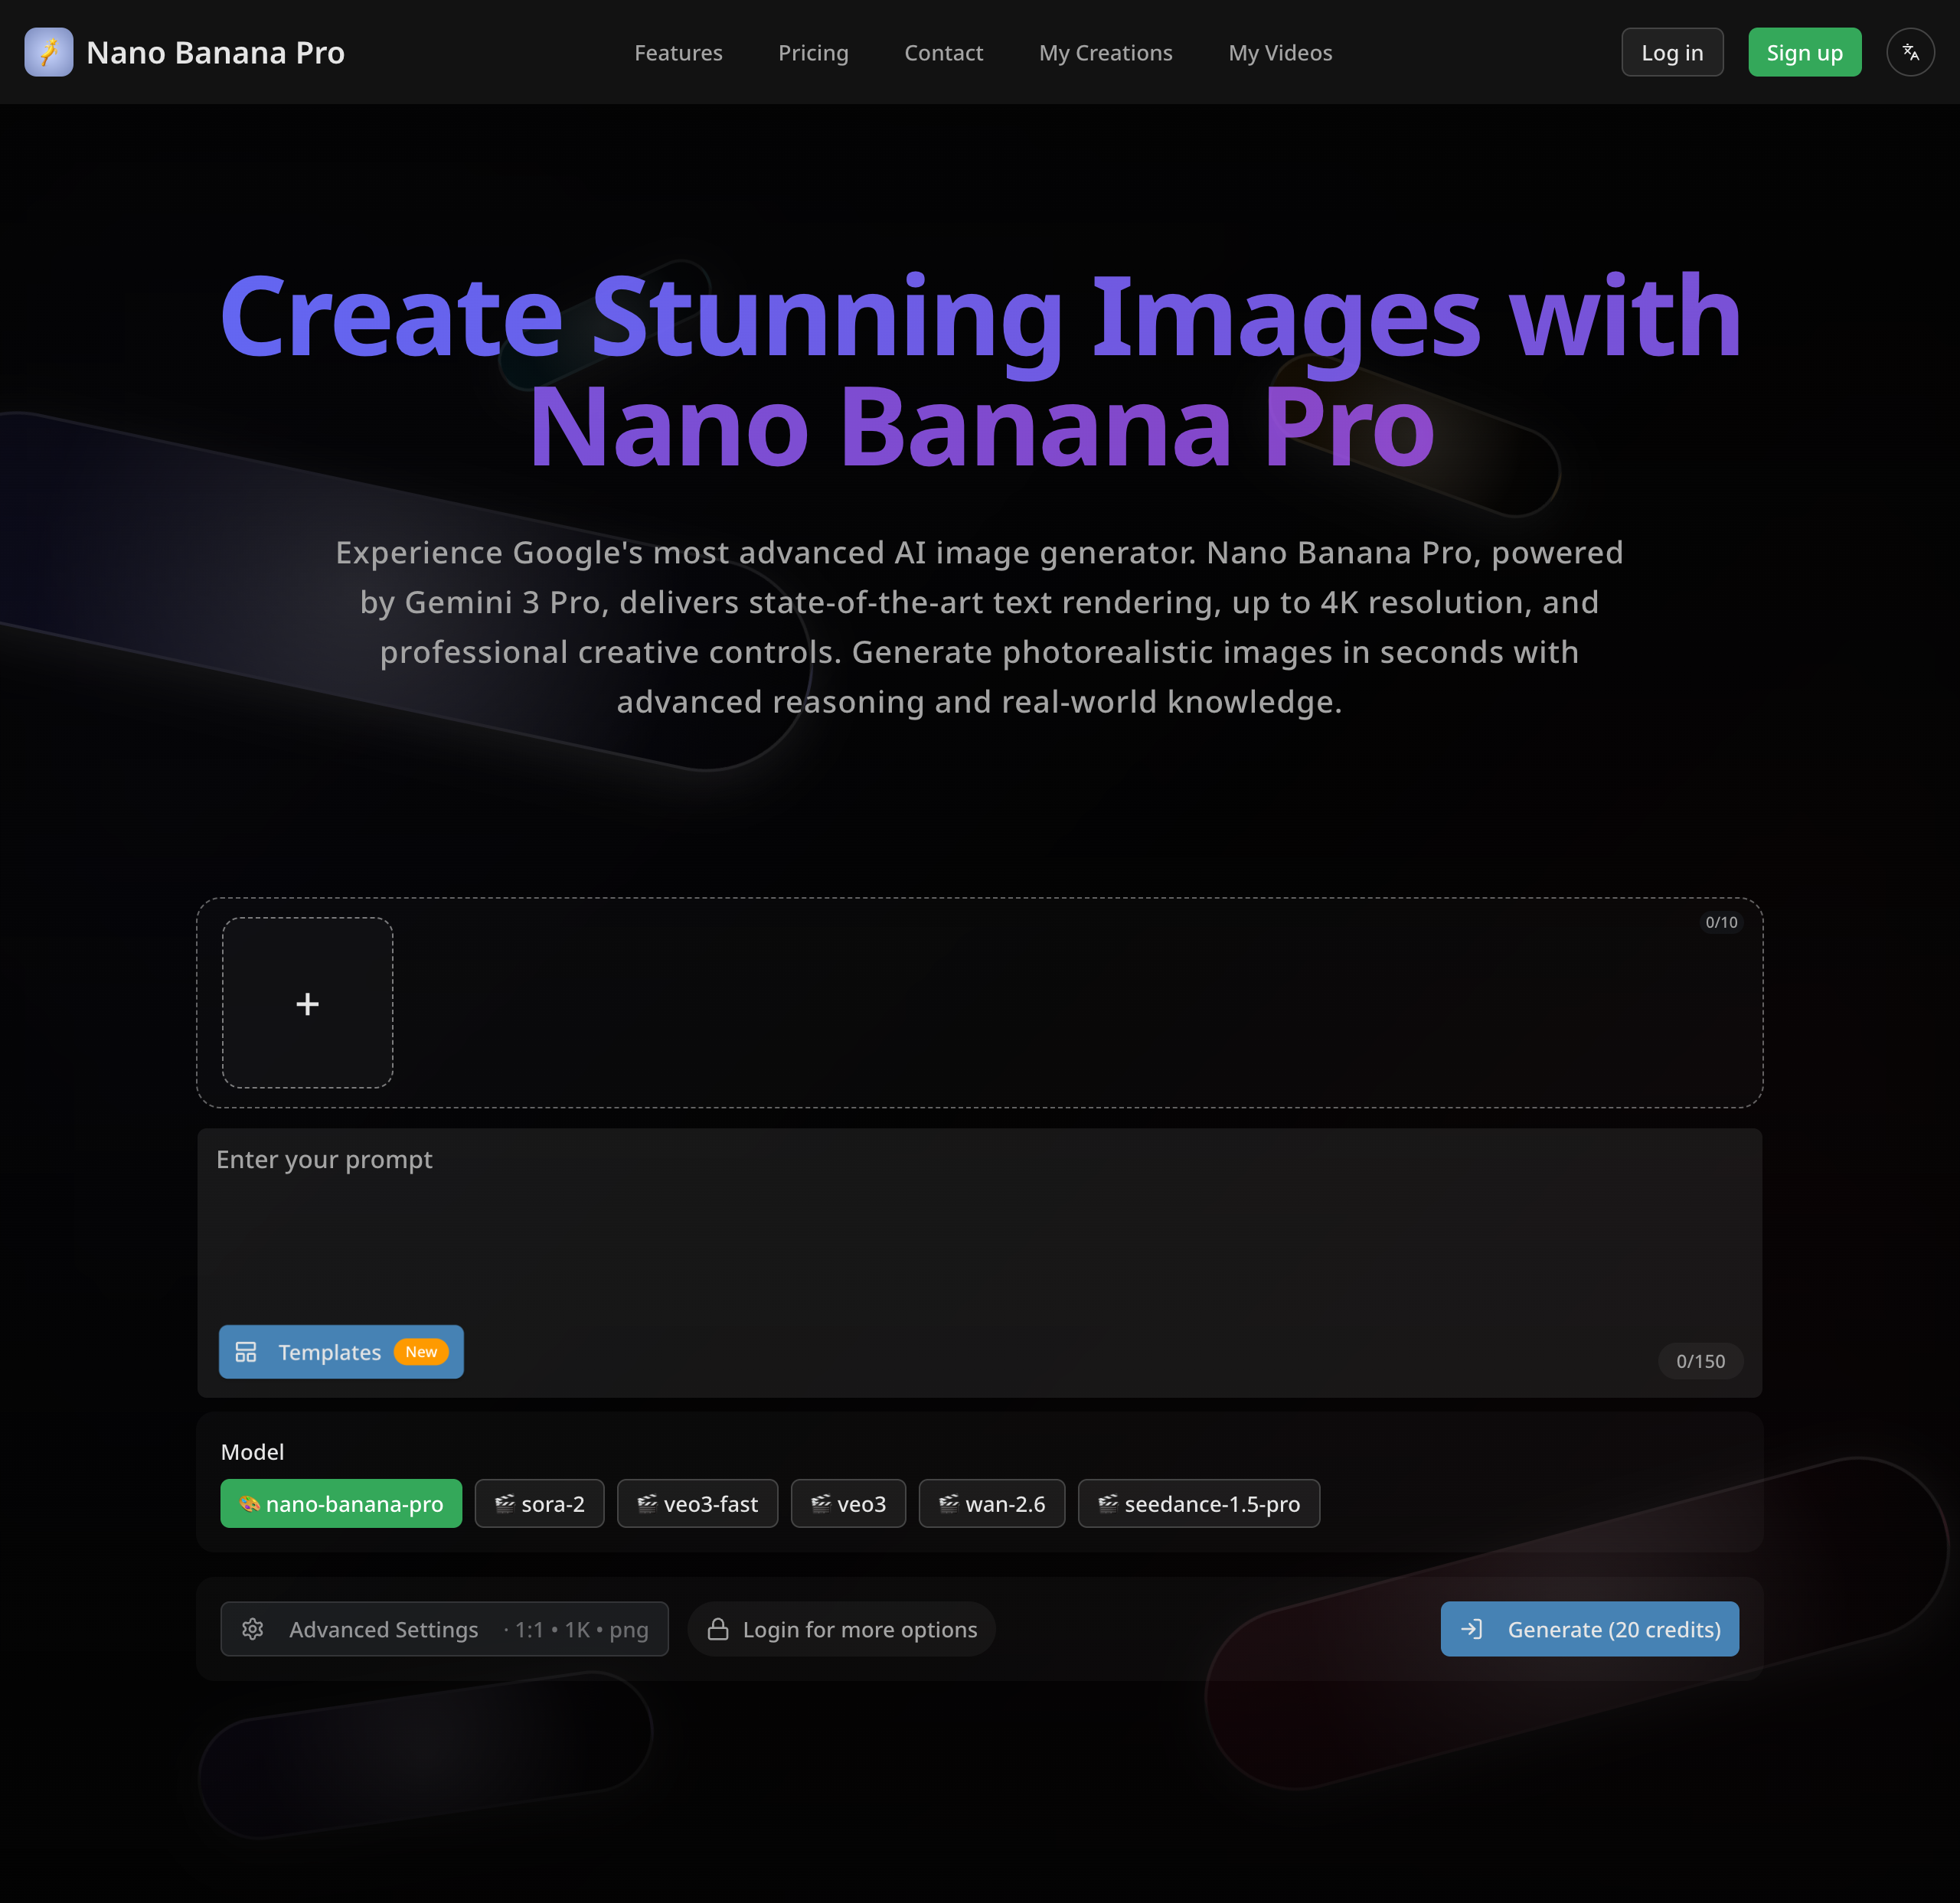
Task: Go to My Creations page
Action: [x=1105, y=53]
